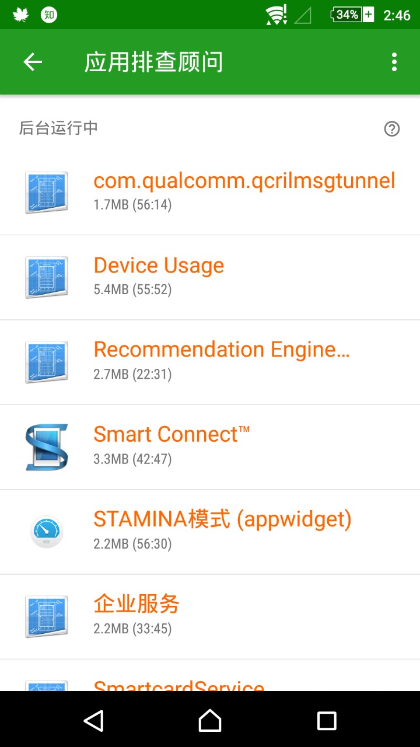Open the Recent Apps square button
The width and height of the screenshot is (420, 747).
tap(327, 721)
